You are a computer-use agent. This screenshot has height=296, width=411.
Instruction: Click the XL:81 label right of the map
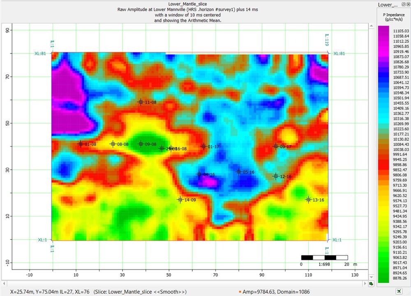339,53
